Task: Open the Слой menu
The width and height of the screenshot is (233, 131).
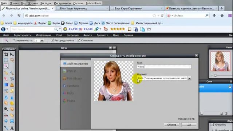Action: click(59, 35)
